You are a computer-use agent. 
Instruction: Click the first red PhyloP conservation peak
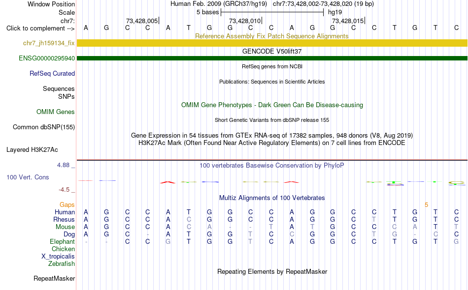167,182
